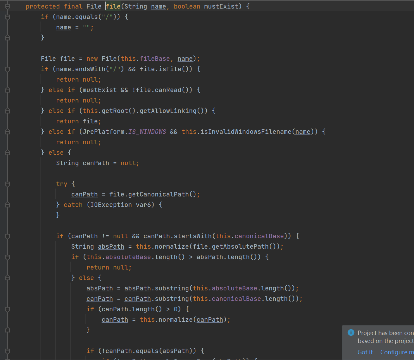Click 'String canPath = null;' declaration

coord(98,163)
